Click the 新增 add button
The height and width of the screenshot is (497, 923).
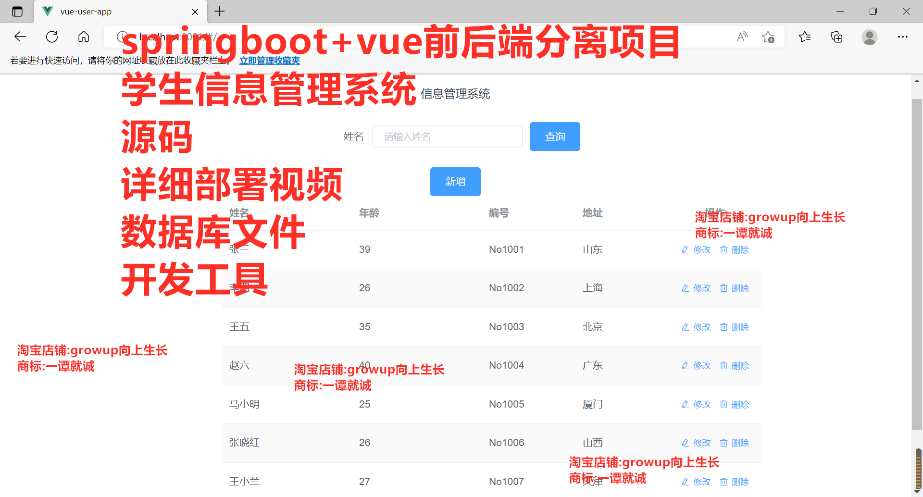coord(455,181)
